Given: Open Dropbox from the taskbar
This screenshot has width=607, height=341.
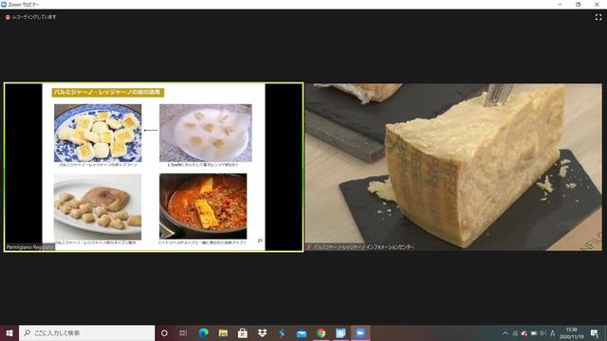Looking at the screenshot, I should [x=262, y=332].
